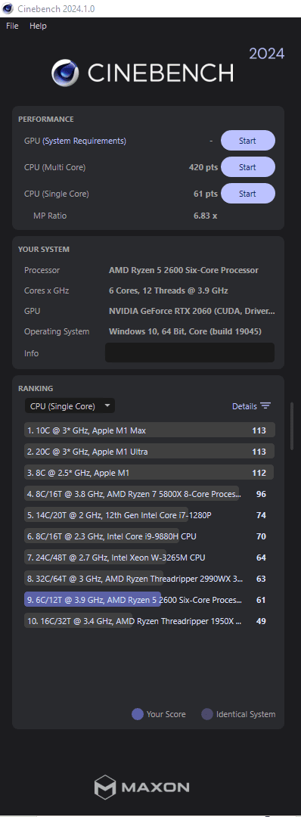
Task: Click the Cinebench title bar app icon
Action: [x=8, y=8]
